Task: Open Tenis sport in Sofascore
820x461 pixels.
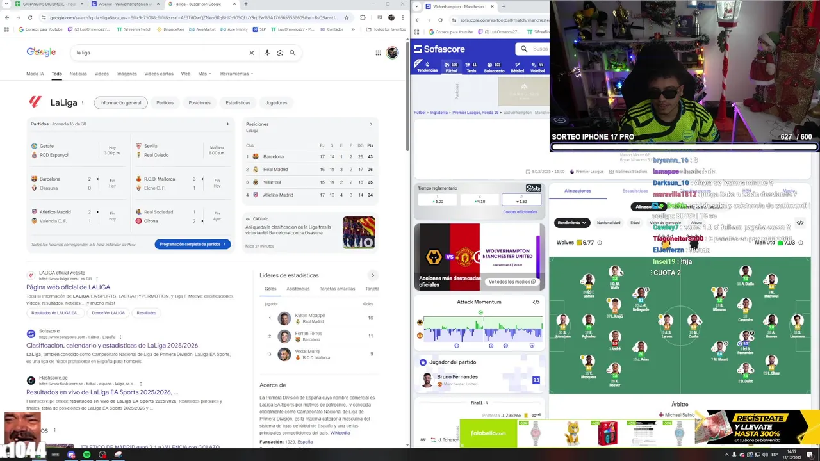Action: tap(471, 67)
